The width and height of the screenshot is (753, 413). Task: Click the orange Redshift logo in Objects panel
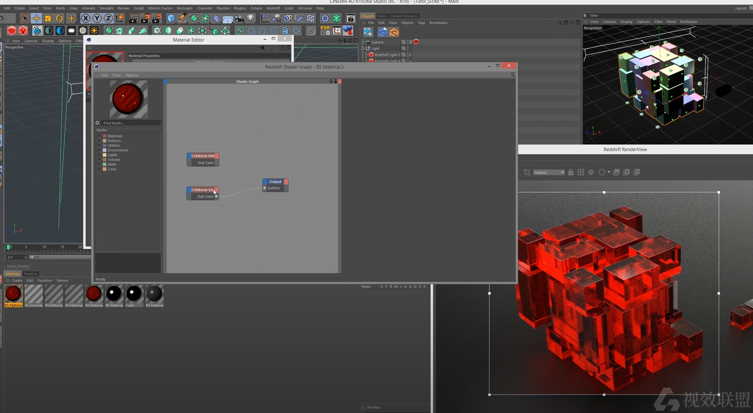click(394, 32)
